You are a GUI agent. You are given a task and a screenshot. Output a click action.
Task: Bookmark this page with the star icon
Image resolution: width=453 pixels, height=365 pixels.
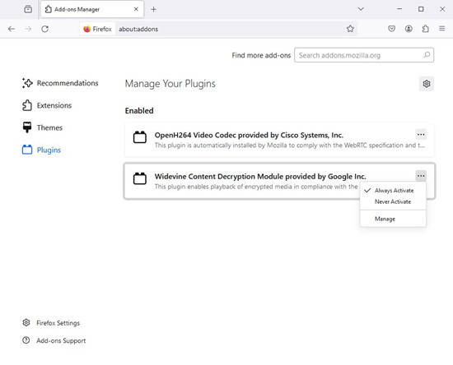(350, 29)
